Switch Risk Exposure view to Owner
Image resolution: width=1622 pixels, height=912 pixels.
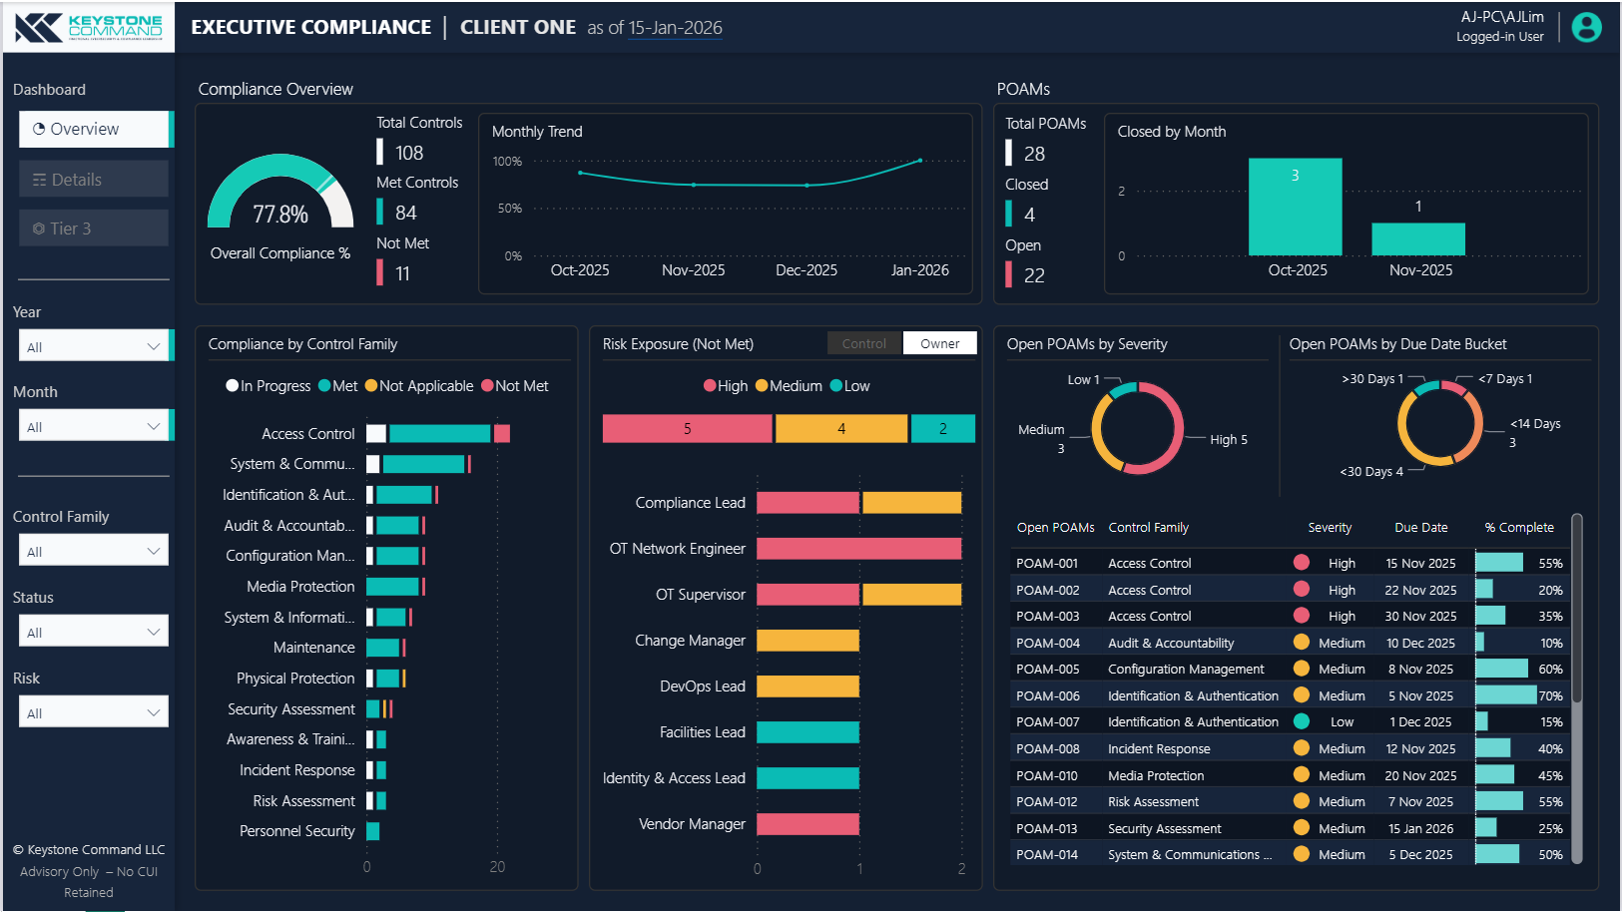coord(939,343)
